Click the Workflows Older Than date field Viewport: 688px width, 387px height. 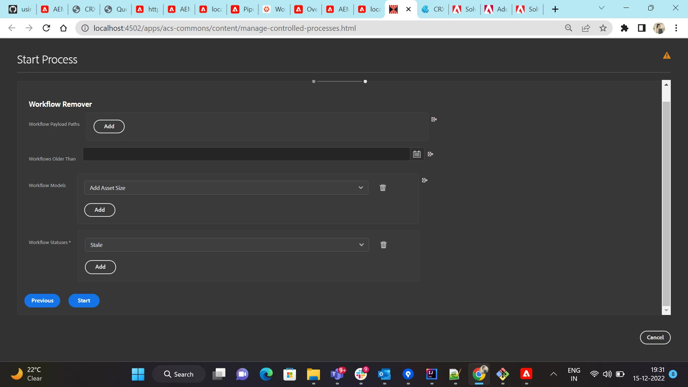pos(246,154)
